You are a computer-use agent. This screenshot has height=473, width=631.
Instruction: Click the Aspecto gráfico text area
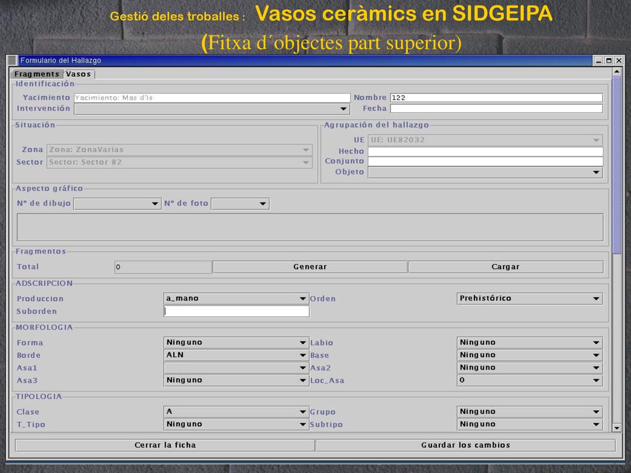click(x=310, y=227)
